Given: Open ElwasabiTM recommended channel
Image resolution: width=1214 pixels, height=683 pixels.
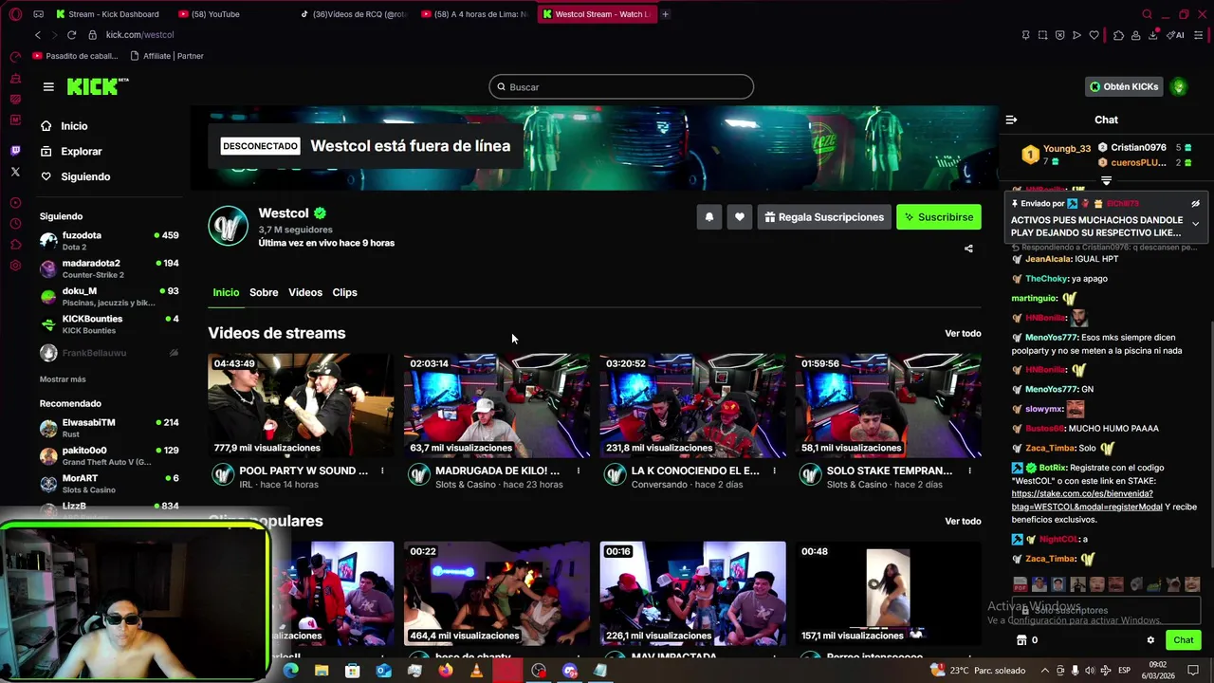Looking at the screenshot, I should (109, 428).
